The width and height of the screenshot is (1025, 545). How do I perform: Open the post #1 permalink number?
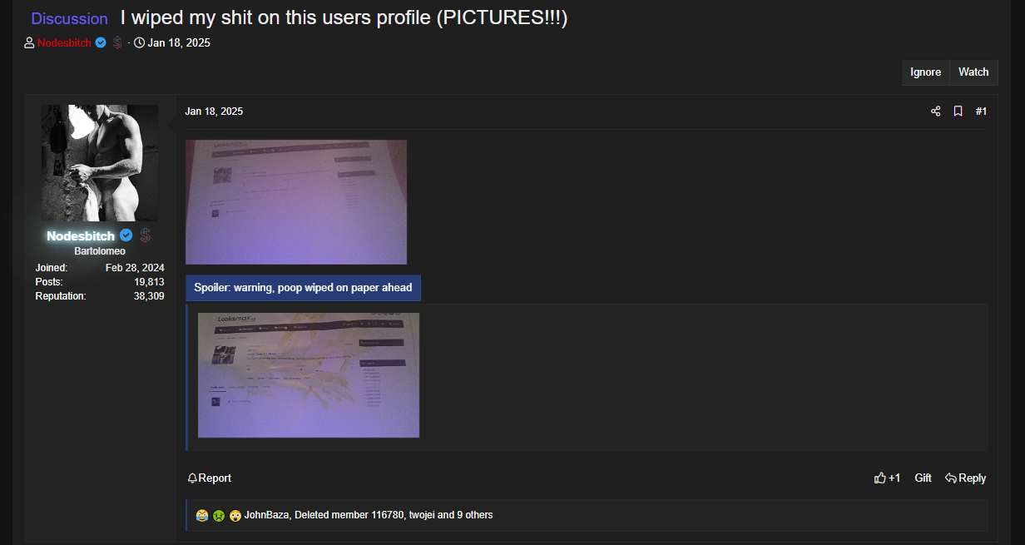tap(981, 111)
